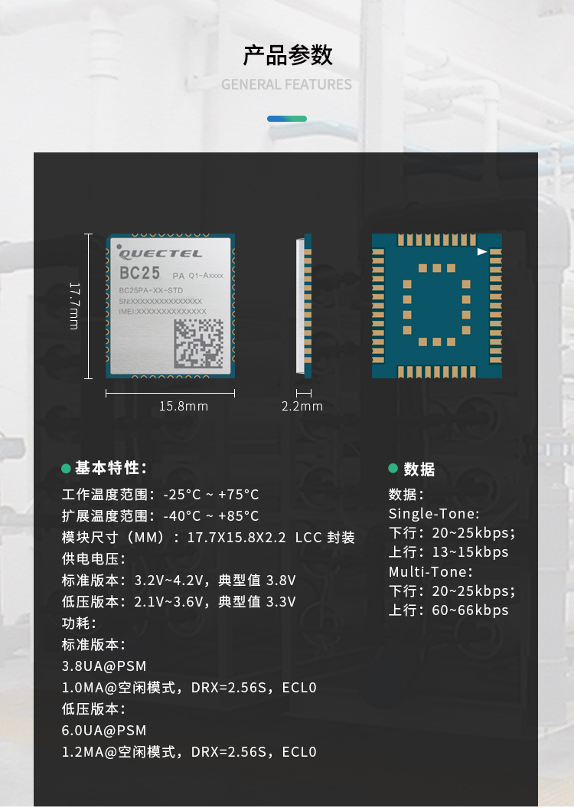Click the IMEI line on the module
This screenshot has width=574, height=808.
pyautogui.click(x=163, y=311)
